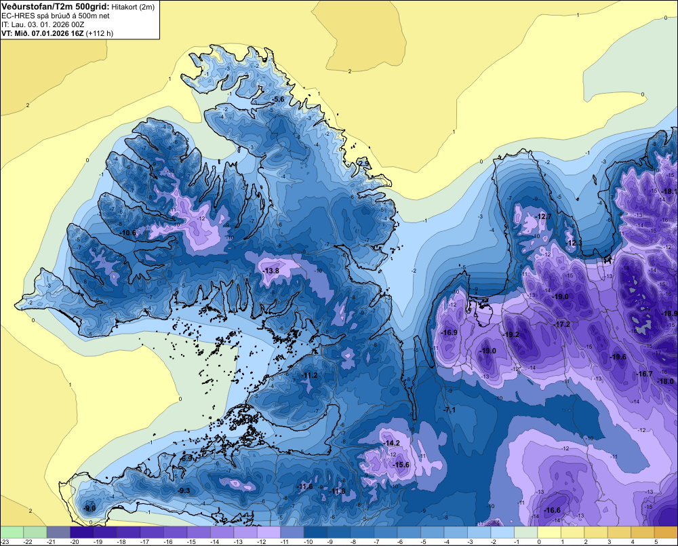Select the 'IT: Lau. 03. 01. 2026 00Z' line
The image size is (678, 546).
43,24
